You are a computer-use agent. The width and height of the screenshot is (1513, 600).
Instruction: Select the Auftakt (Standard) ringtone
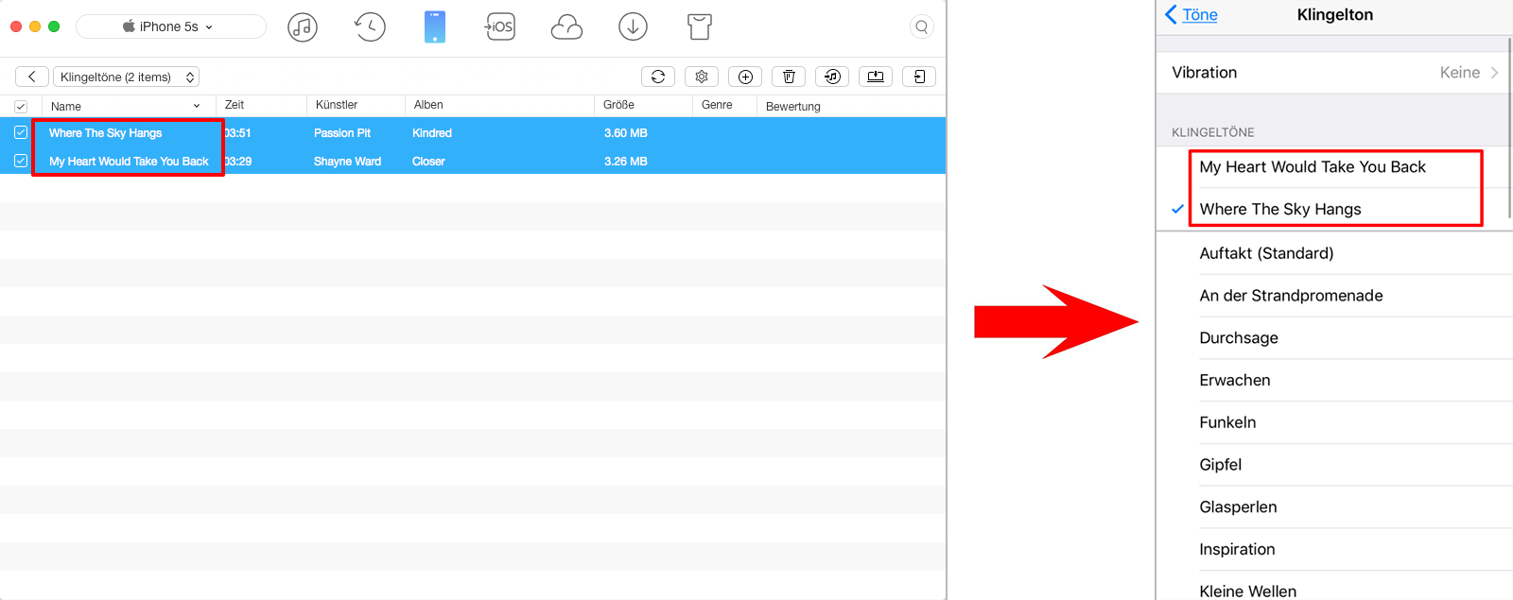(x=1266, y=253)
